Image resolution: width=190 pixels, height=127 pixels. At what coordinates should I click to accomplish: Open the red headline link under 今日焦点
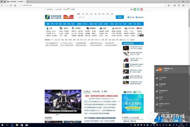coord(102,96)
